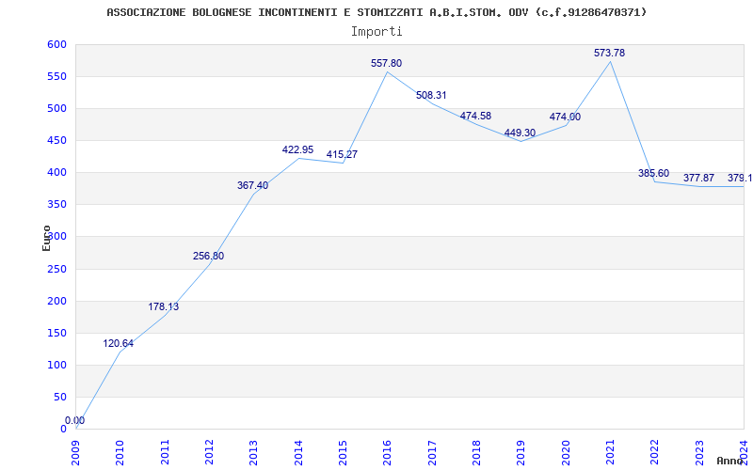Image resolution: width=753 pixels, height=470 pixels.
Task: Select the 573.78 peak data label
Action: click(609, 53)
